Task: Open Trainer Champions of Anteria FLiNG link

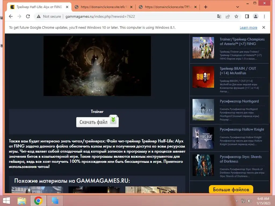Action: coord(242,42)
